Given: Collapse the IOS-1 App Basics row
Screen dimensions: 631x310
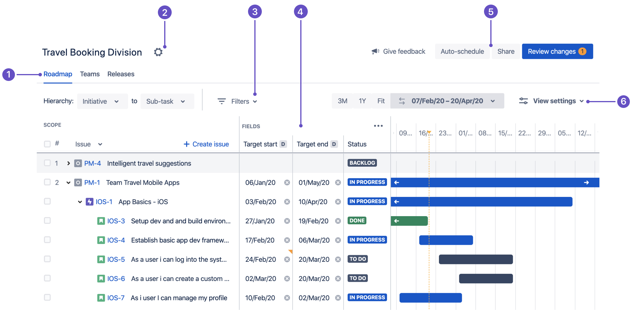Looking at the screenshot, I should pyautogui.click(x=80, y=202).
